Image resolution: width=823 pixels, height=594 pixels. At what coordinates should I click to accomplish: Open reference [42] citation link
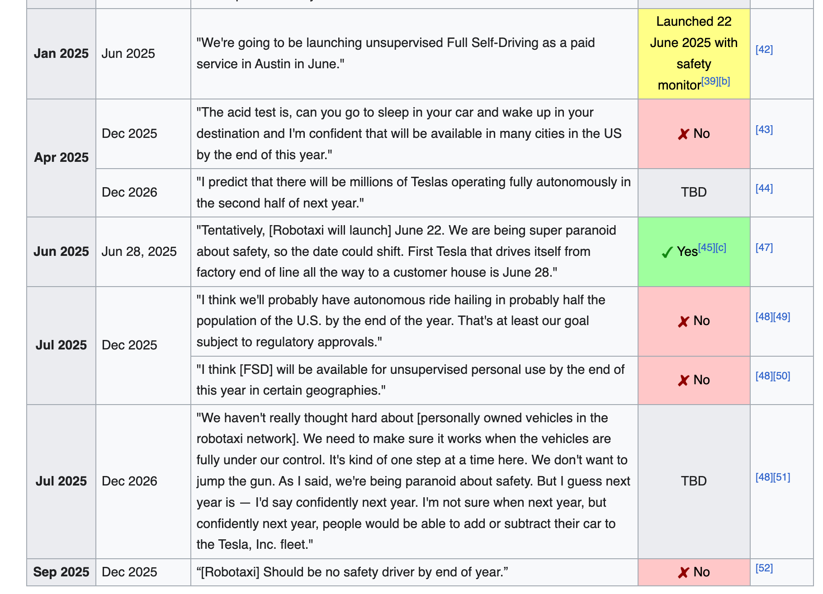tap(764, 49)
